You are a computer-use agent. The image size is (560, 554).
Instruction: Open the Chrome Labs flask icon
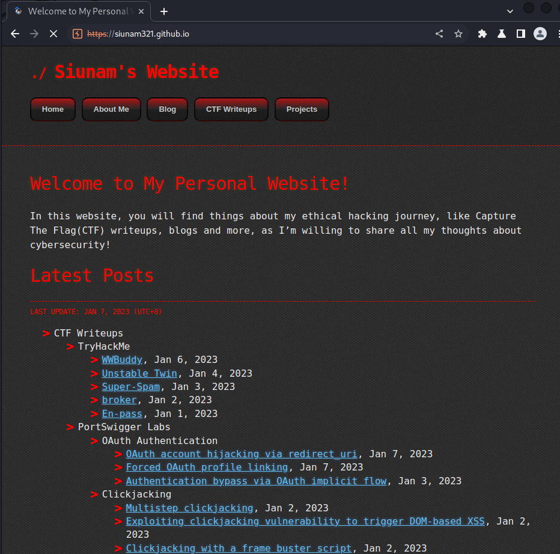(502, 34)
